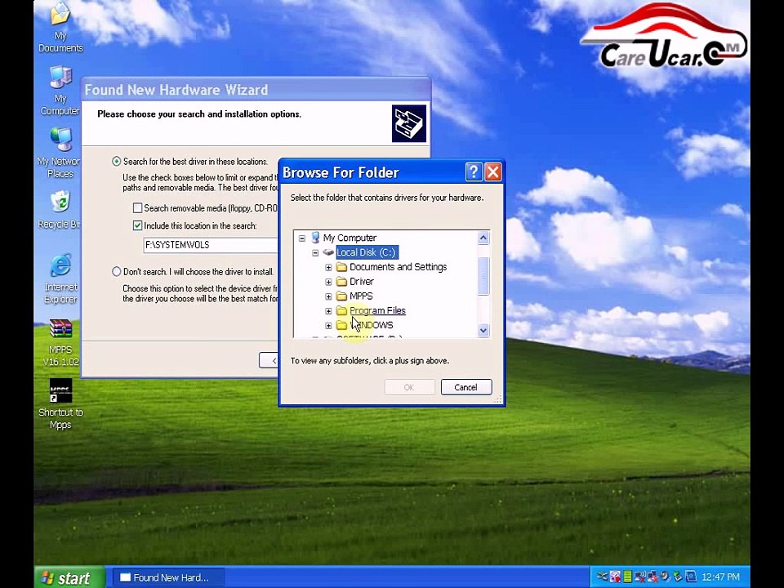This screenshot has height=588, width=784.
Task: Open the Recycle Bin desktop icon
Action: pos(60,209)
